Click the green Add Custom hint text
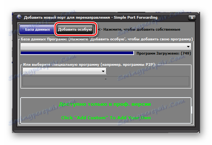The height and width of the screenshot is (145, 212). tap(106, 118)
